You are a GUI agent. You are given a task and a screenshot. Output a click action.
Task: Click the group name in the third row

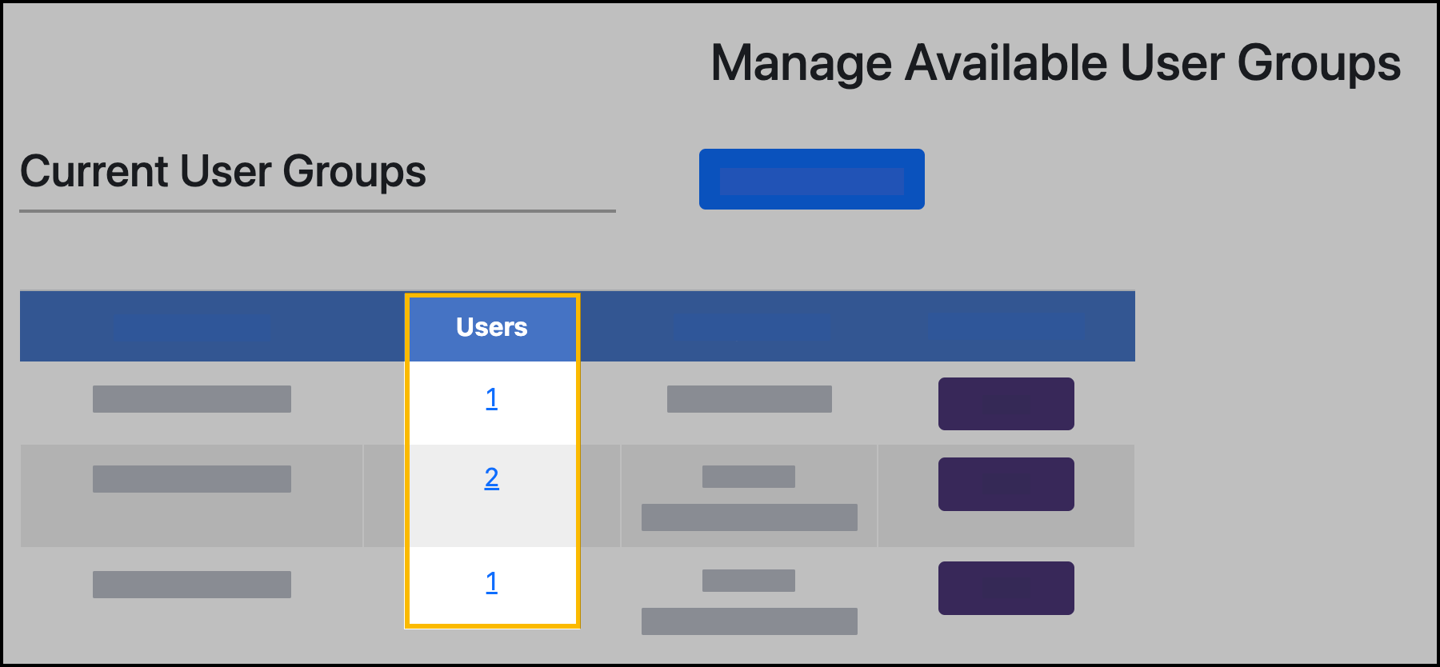click(192, 584)
